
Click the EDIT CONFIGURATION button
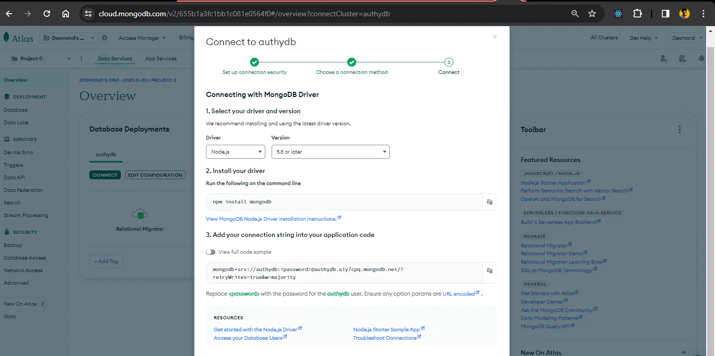coord(156,175)
